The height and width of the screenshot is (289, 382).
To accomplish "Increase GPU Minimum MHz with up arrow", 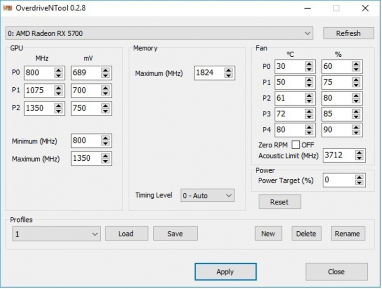I will 106,138.
